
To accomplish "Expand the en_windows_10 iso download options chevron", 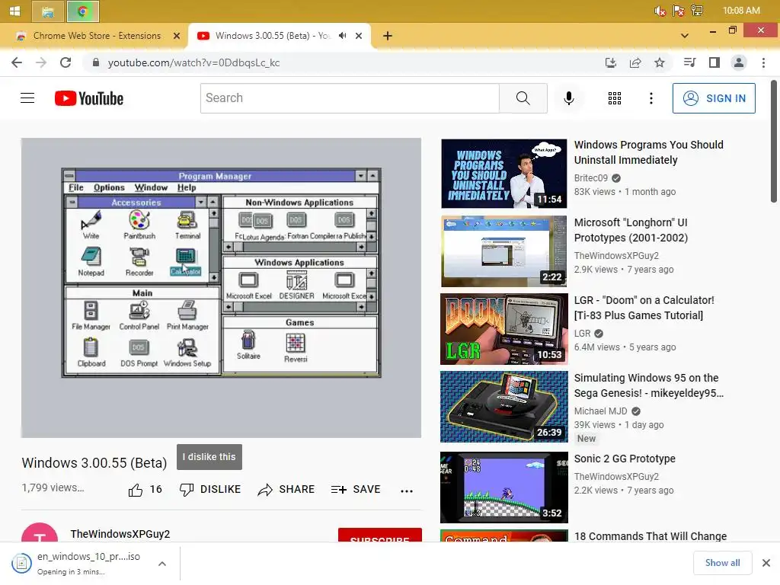I will 161,564.
